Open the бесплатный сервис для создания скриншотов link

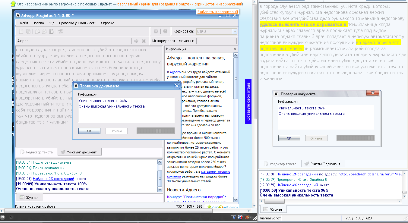[179, 4]
